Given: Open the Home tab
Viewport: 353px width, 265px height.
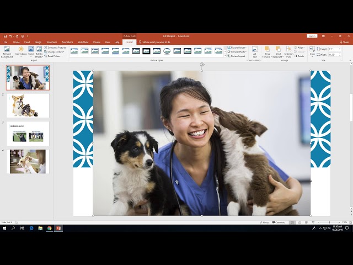Looking at the screenshot, I should click(16, 42).
